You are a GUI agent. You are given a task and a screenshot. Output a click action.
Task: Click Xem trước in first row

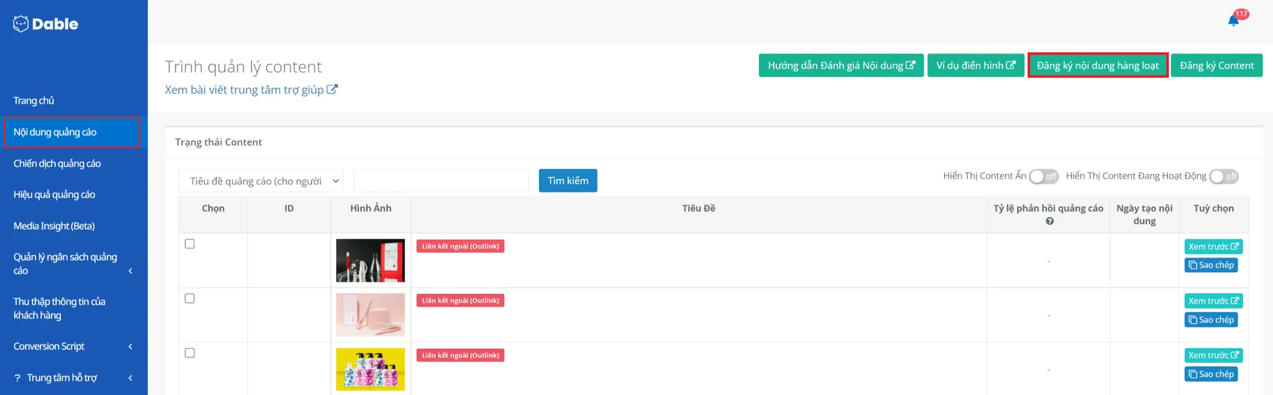(x=1213, y=247)
